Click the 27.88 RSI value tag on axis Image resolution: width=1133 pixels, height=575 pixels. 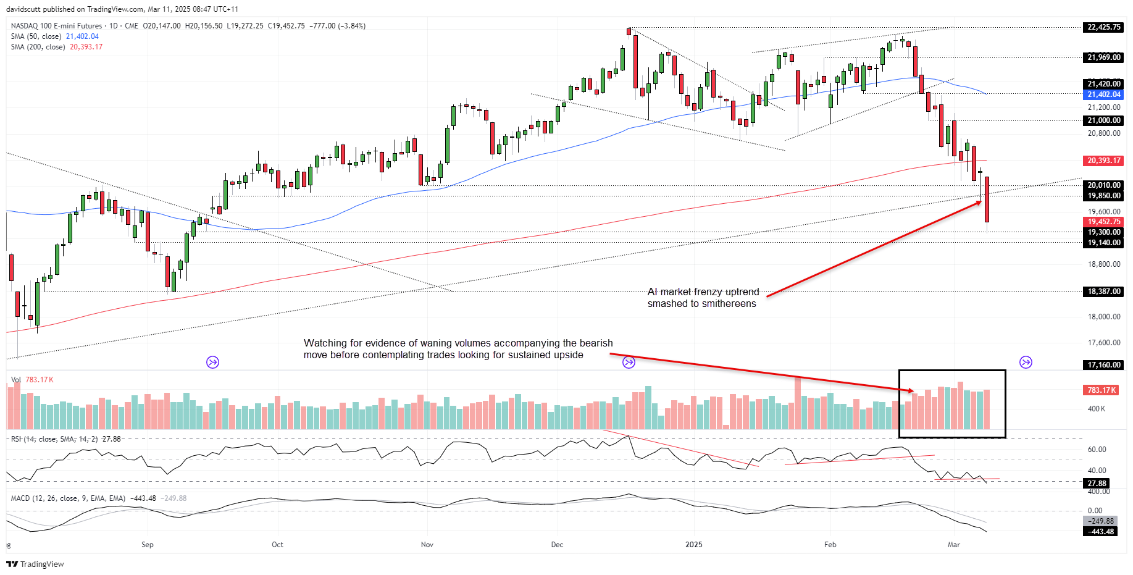pyautogui.click(x=1097, y=484)
